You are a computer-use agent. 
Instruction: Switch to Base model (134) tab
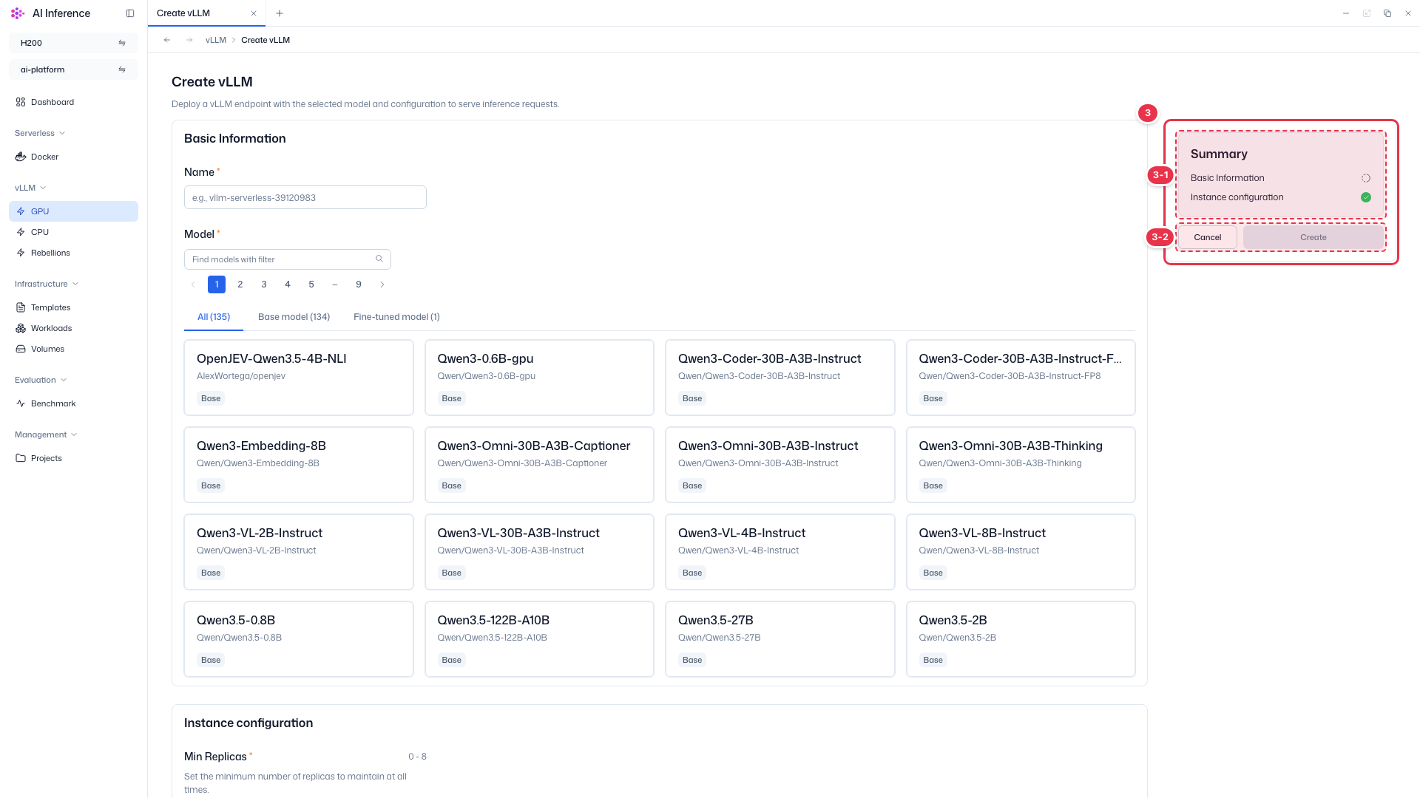[294, 316]
